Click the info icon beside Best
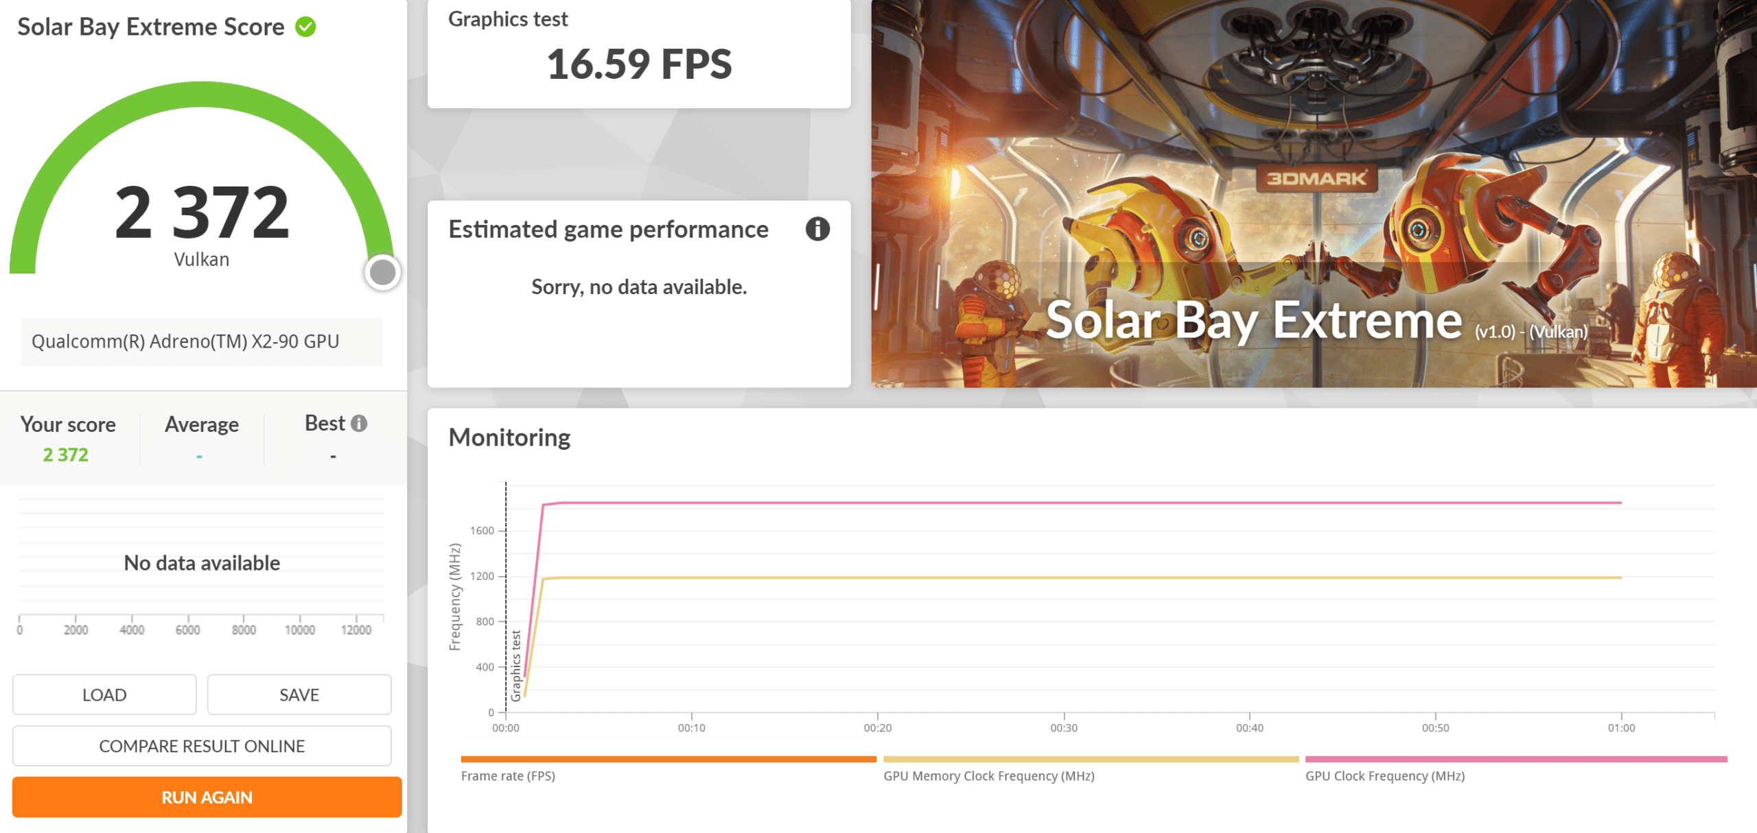This screenshot has height=833, width=1757. (359, 424)
